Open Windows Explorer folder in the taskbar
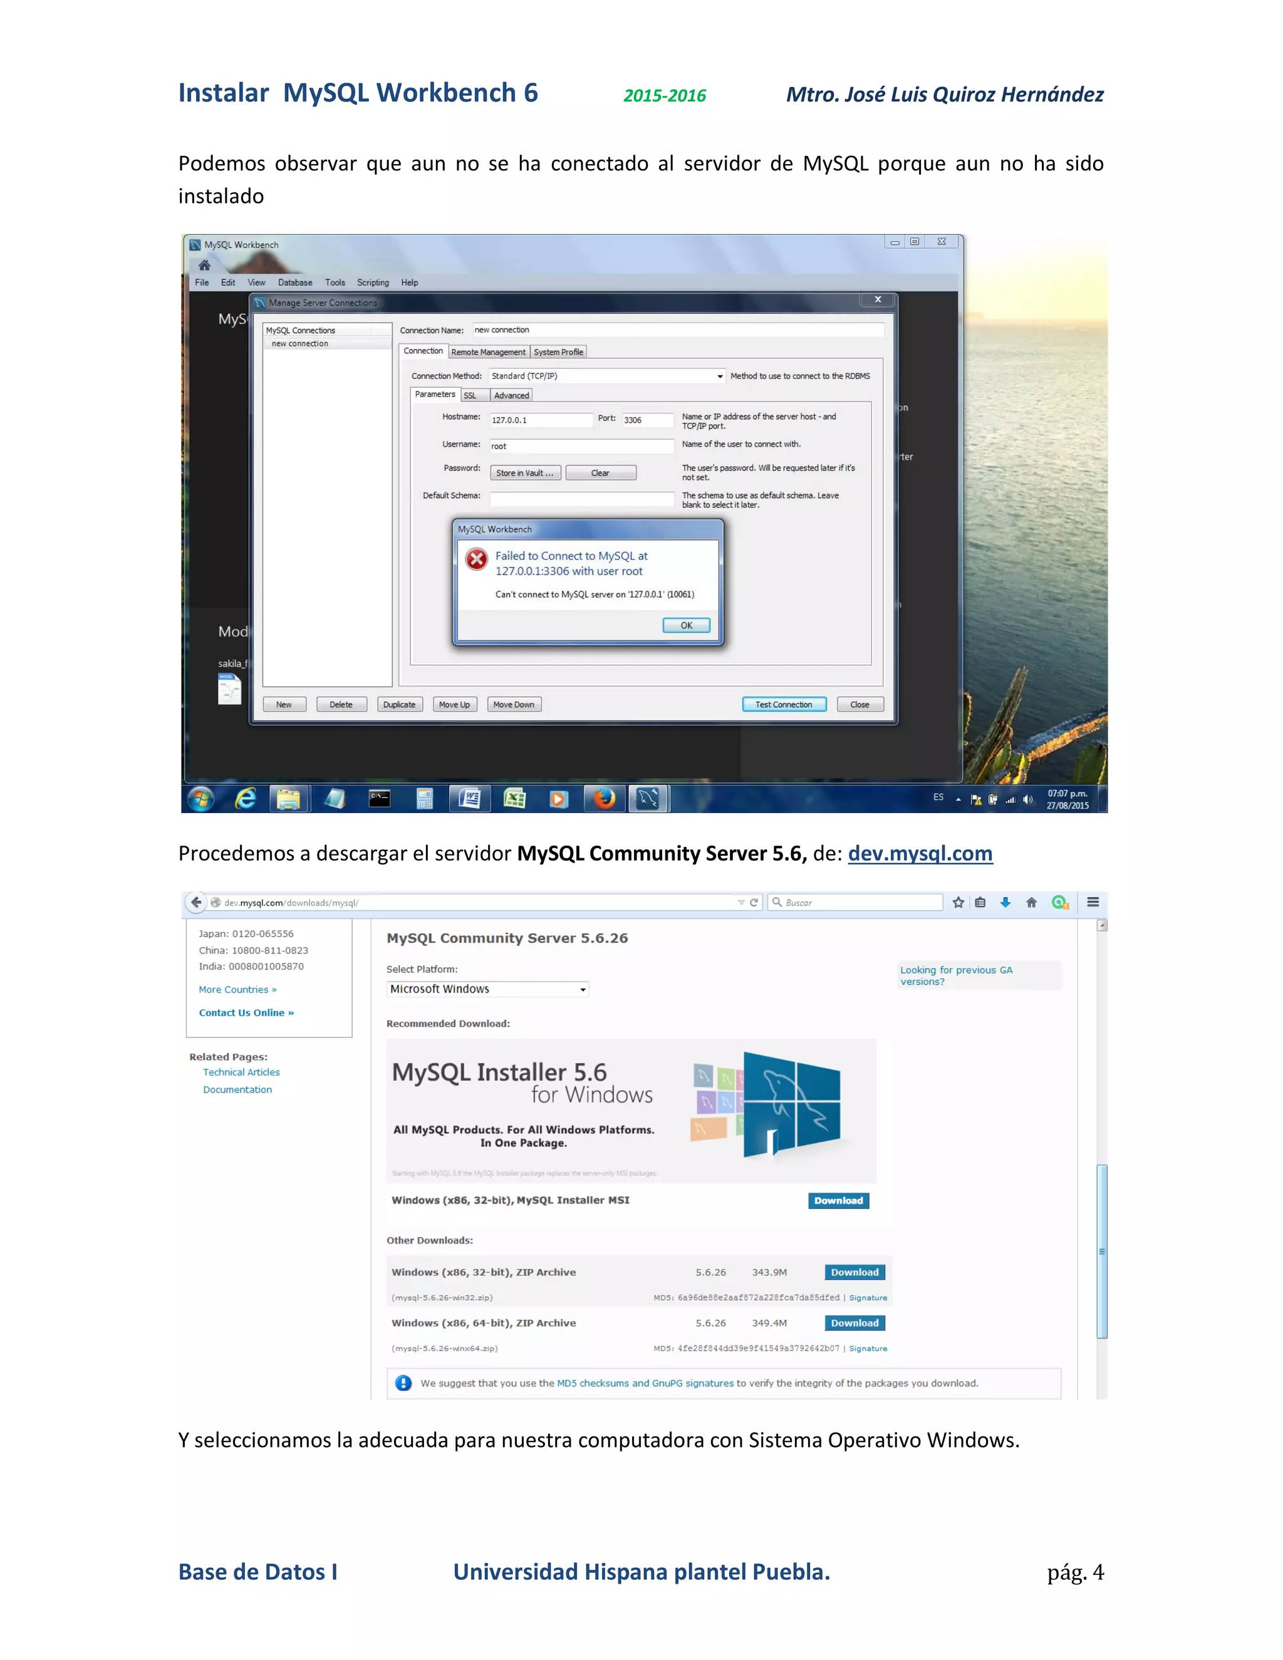Screen dimensions: 1283x1660 point(289,799)
